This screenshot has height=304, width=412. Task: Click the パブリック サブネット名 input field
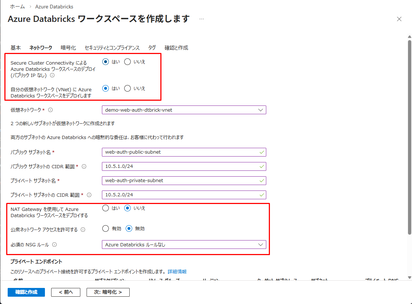tap(184, 152)
